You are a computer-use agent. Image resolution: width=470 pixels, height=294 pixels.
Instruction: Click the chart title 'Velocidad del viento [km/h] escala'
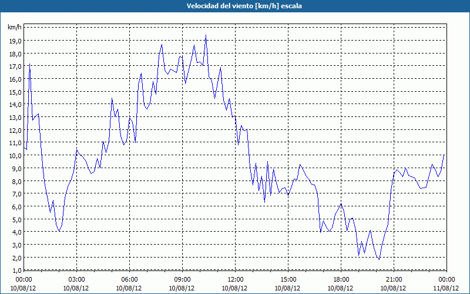pos(244,6)
